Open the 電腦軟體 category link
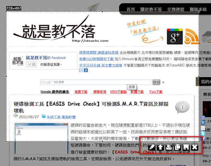211x166 pixels. [x=69, y=117]
